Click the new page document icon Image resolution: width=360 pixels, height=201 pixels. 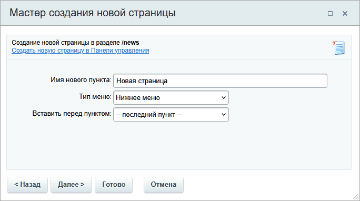[x=338, y=47]
